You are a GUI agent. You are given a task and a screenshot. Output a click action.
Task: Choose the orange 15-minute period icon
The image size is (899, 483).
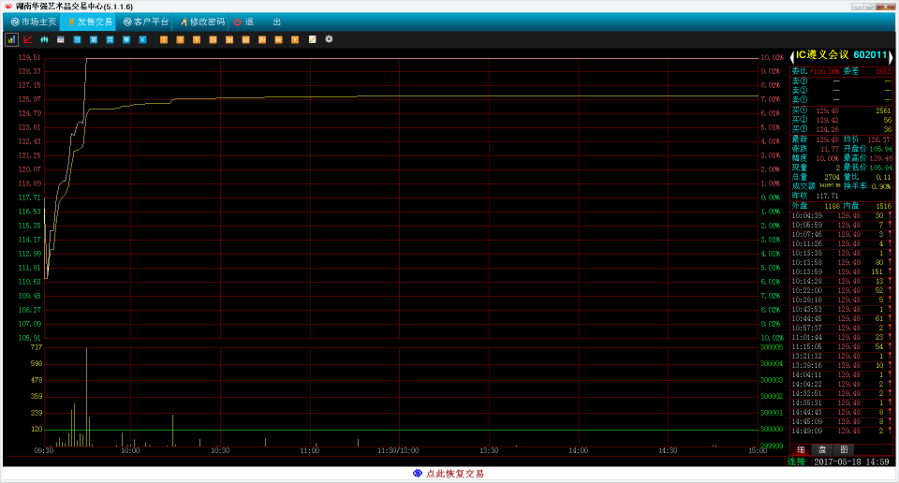(x=213, y=39)
